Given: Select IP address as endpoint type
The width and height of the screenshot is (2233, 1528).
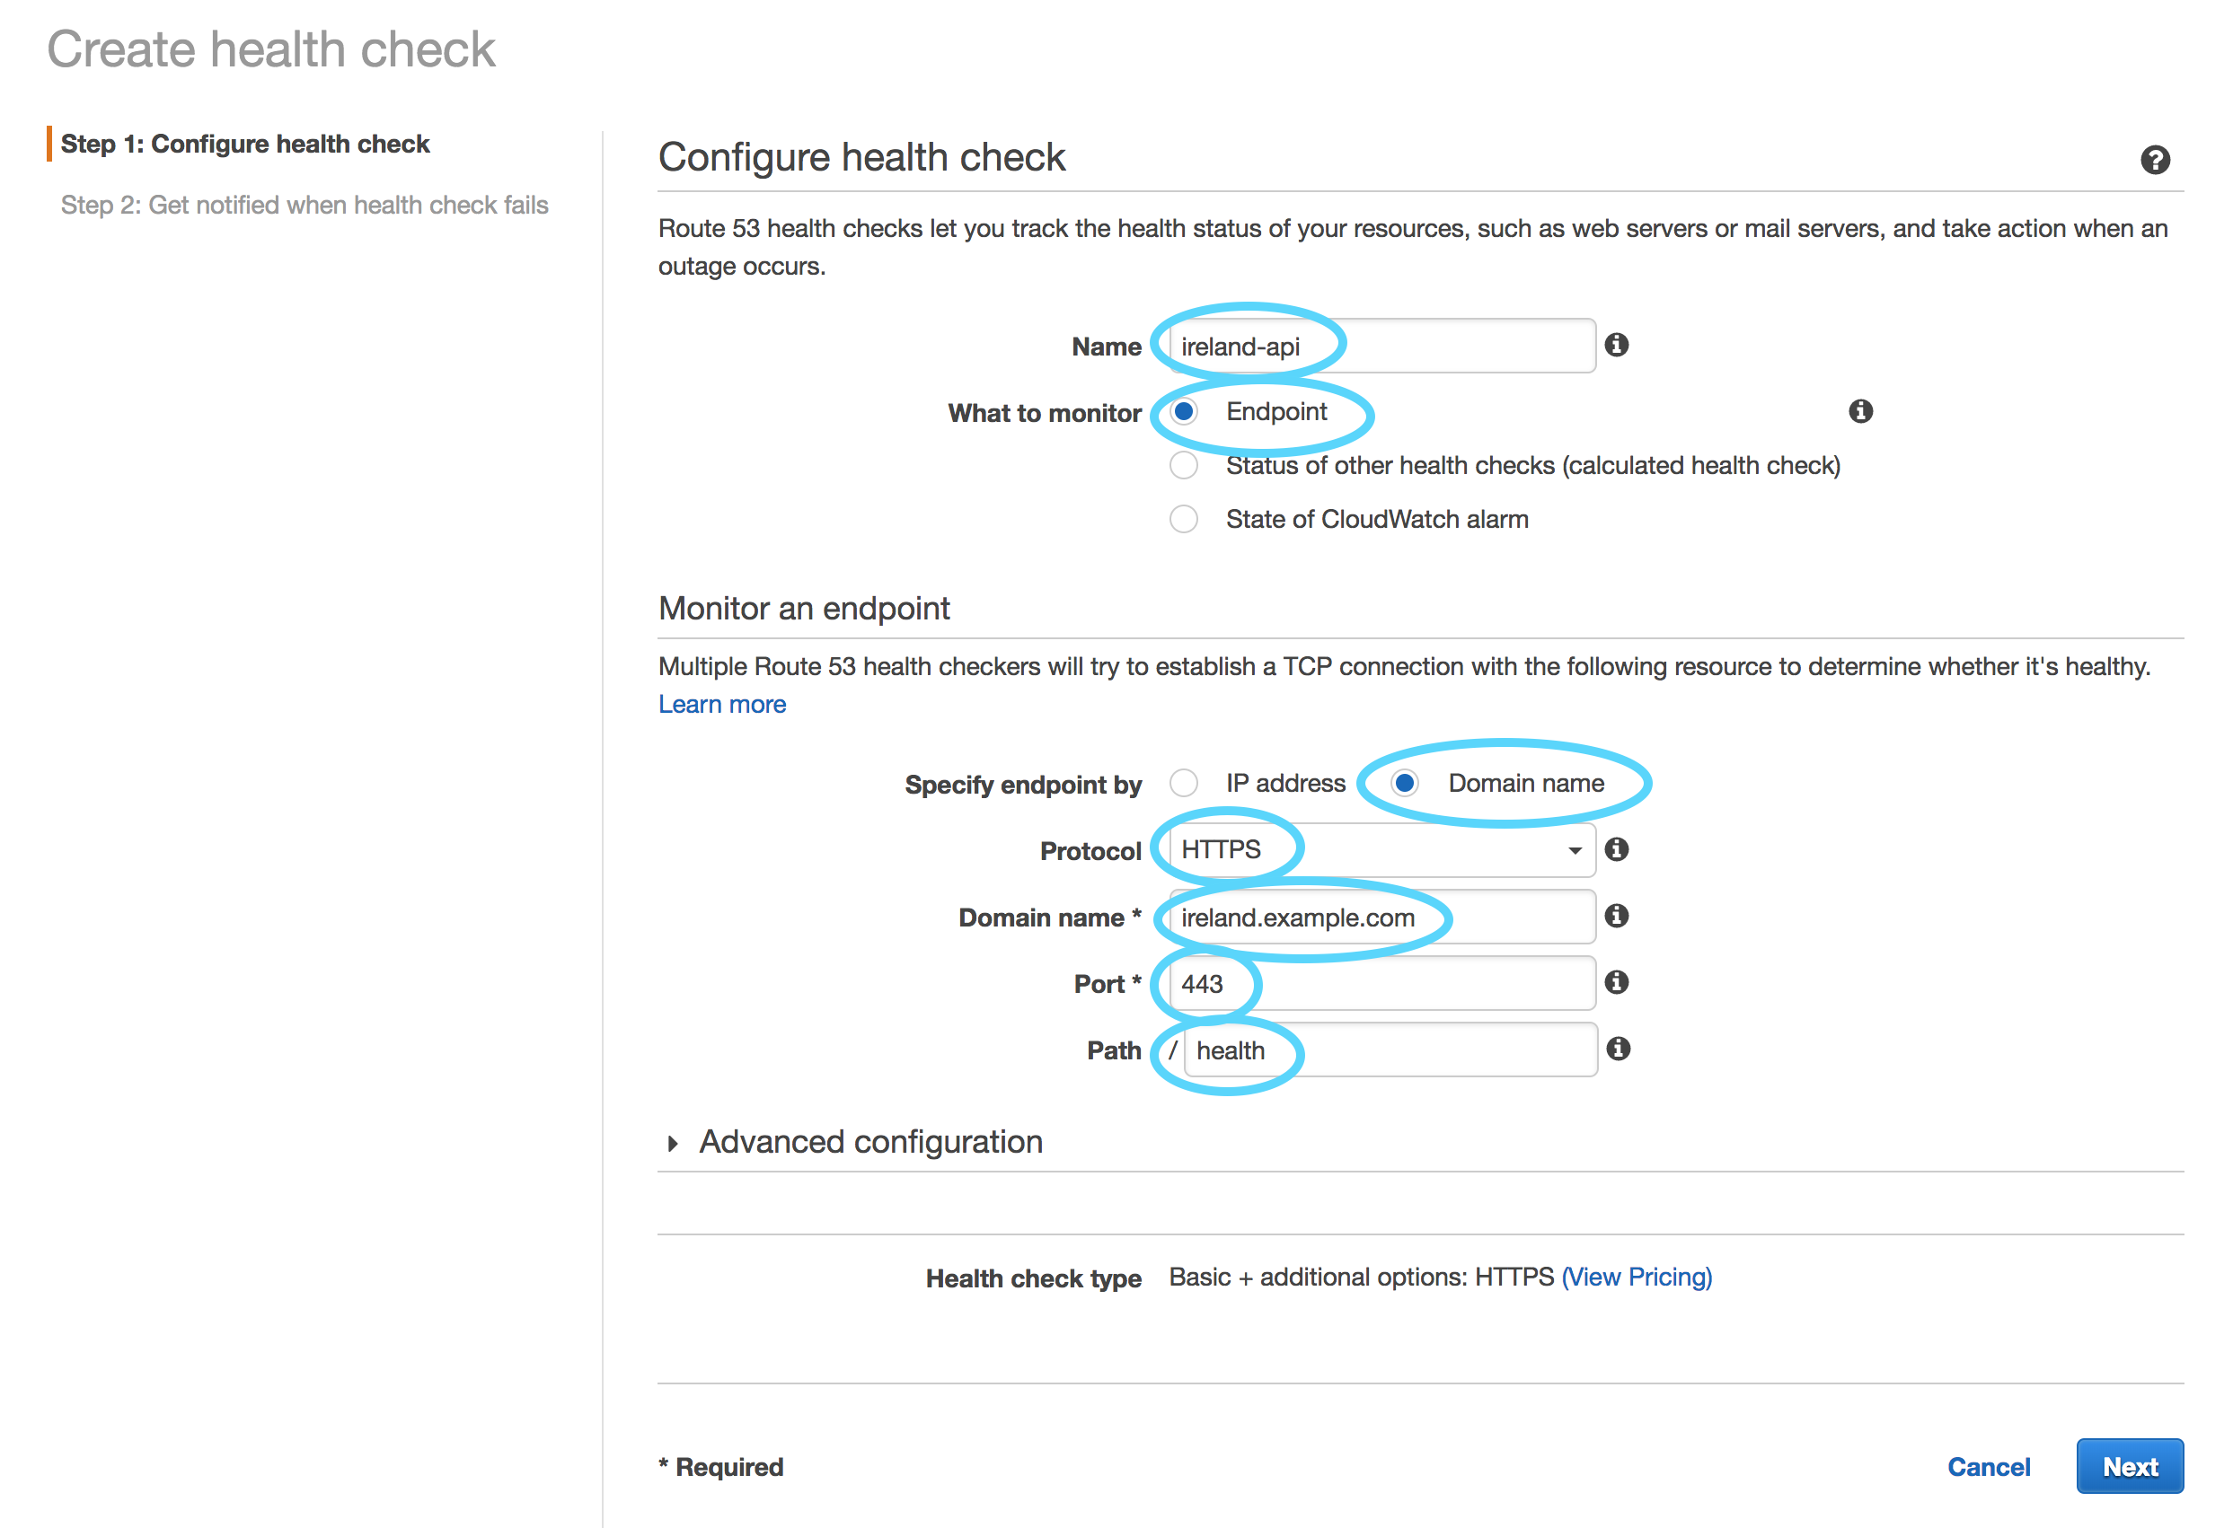Looking at the screenshot, I should pos(1184,784).
